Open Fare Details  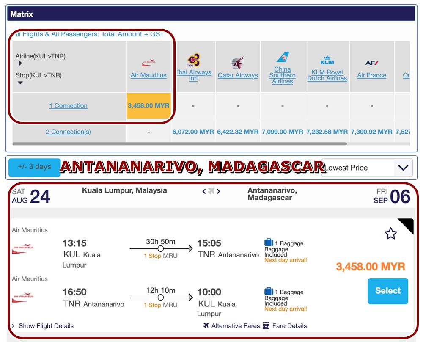coord(289,326)
